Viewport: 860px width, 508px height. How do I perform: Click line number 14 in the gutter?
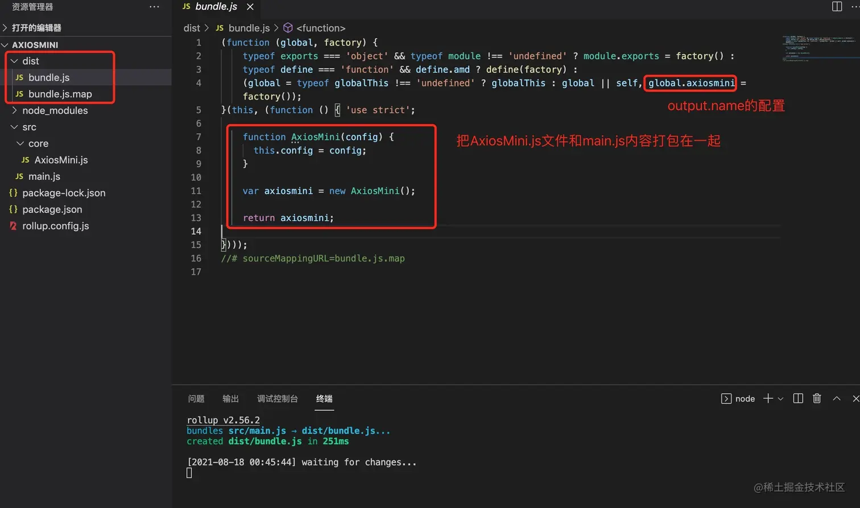click(196, 231)
